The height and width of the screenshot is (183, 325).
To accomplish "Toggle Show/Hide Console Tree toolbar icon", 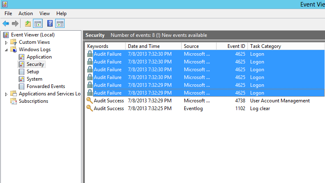I will [38, 23].
